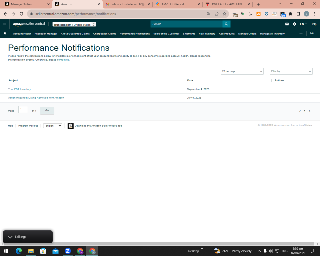Open the Chrome extensions puzzle icon
Image resolution: width=320 pixels, height=256 pixels.
[290, 14]
